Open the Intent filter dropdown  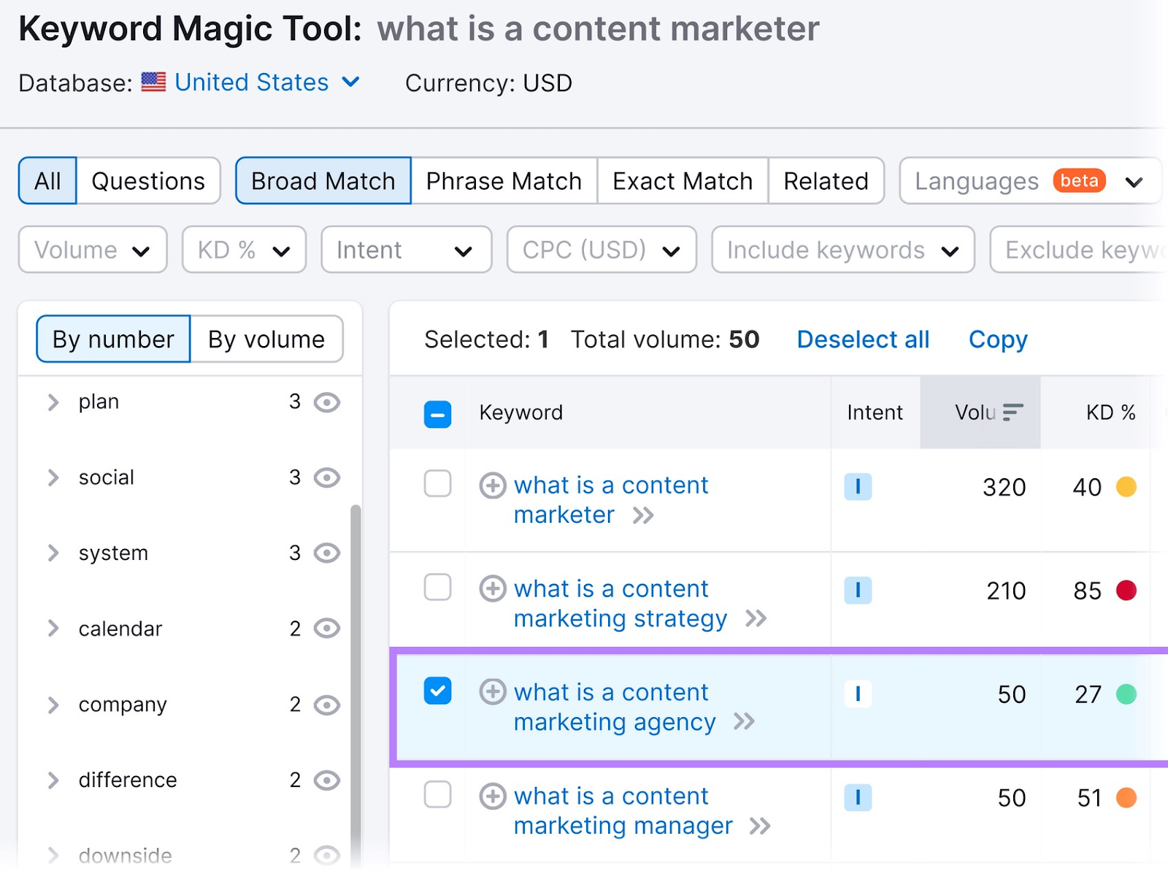(x=406, y=250)
